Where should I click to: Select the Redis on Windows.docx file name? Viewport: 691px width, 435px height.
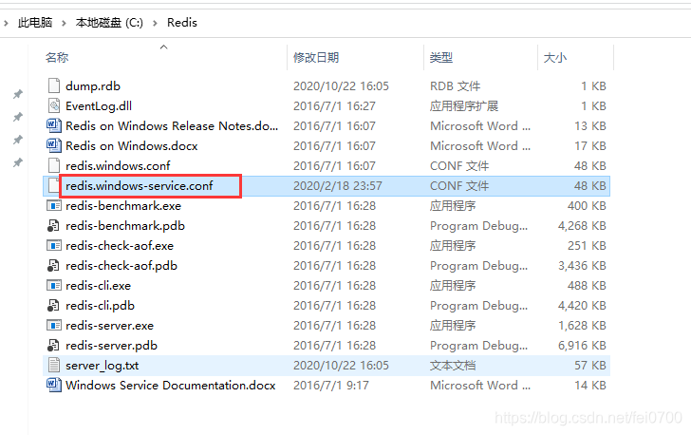coord(132,145)
